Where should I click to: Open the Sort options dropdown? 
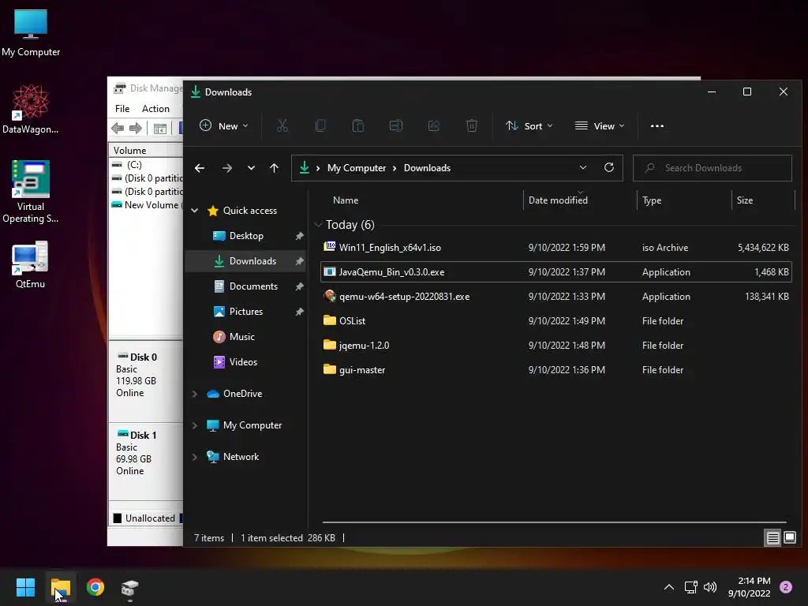tap(529, 125)
